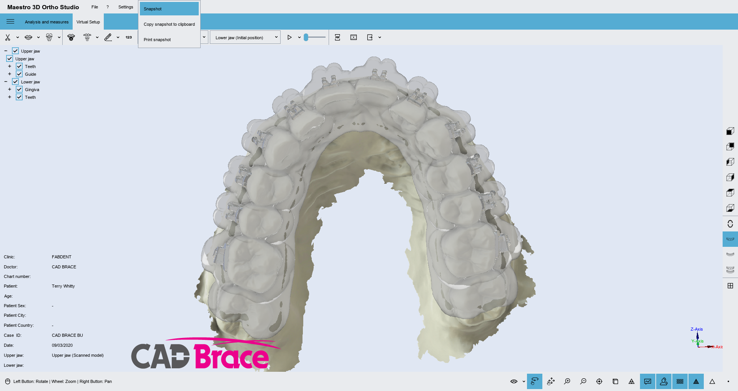Activate the pan move tool
Image resolution: width=738 pixels, height=391 pixels.
coord(551,381)
